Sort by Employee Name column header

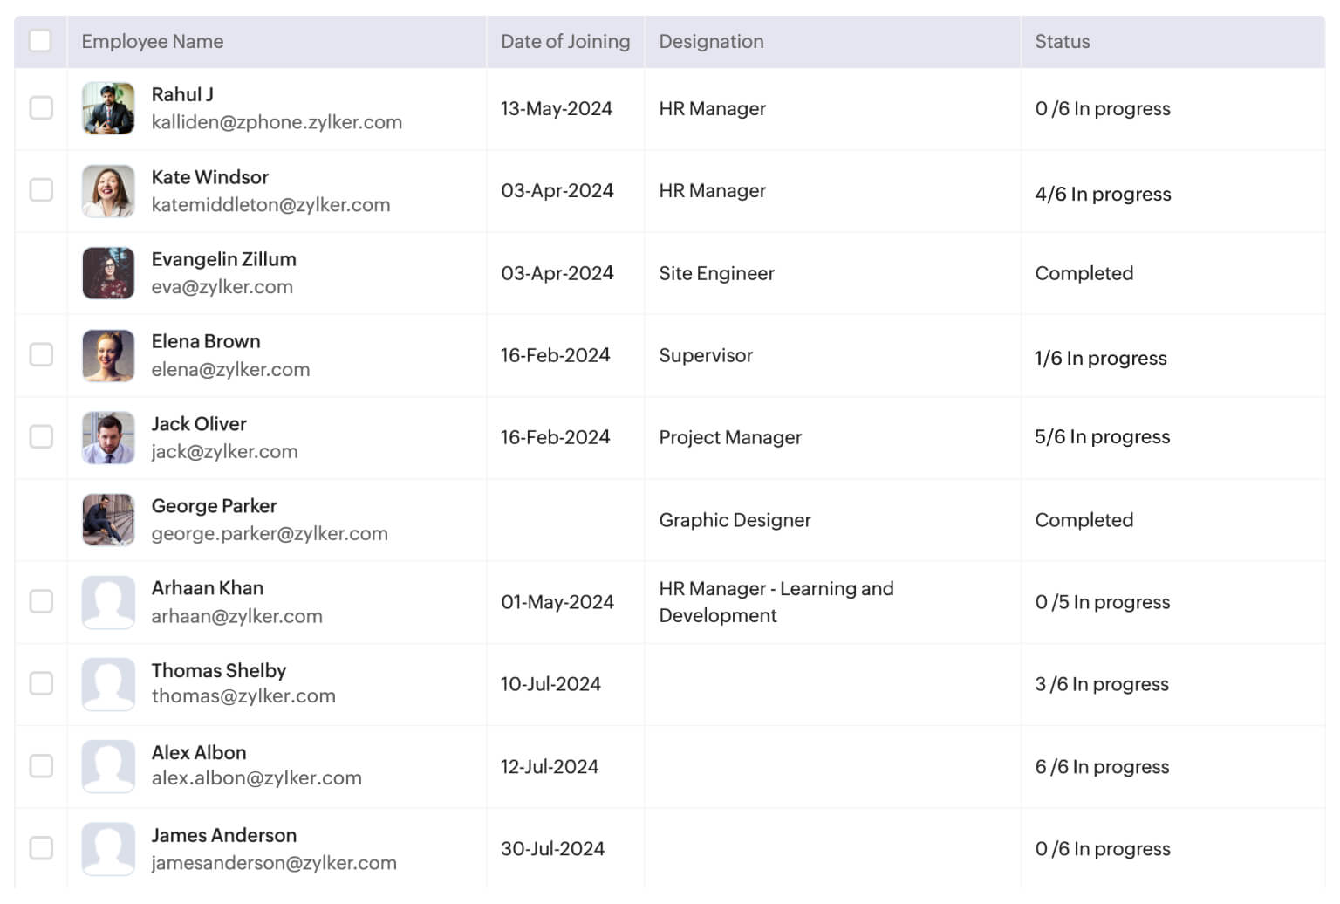click(x=153, y=42)
